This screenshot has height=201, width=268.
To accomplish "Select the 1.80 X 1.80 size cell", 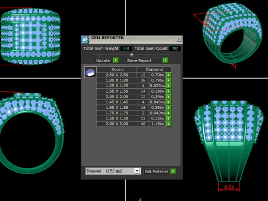I will point(117,80).
